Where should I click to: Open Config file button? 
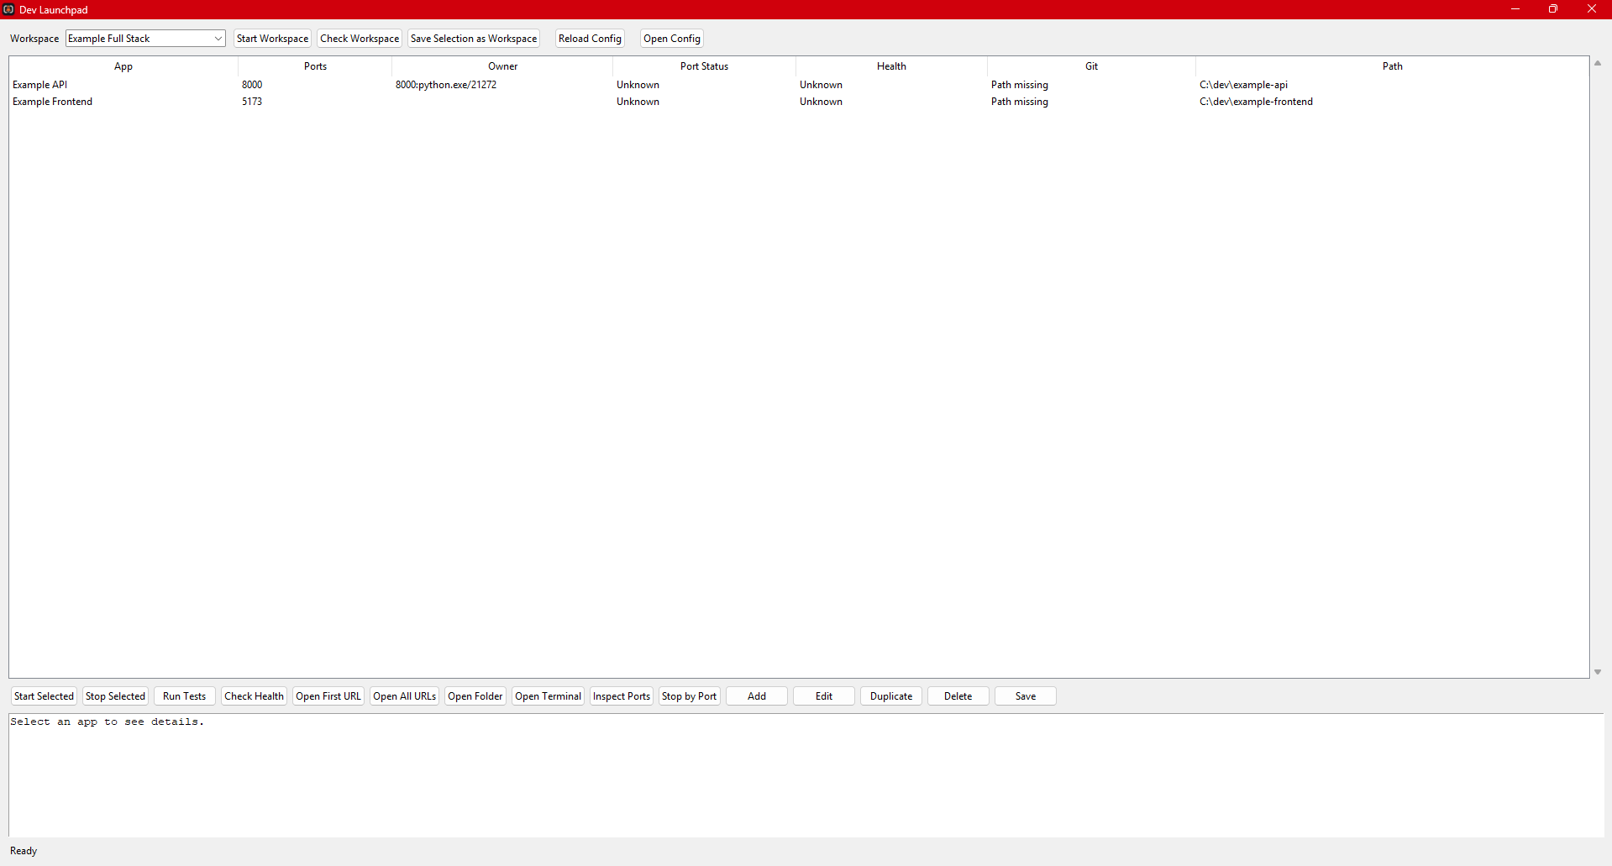pos(672,39)
